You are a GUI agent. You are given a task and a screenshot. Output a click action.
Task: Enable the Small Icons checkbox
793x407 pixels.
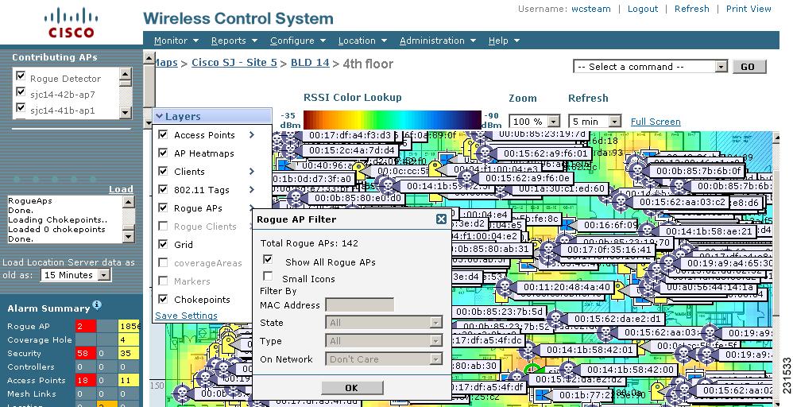point(268,277)
